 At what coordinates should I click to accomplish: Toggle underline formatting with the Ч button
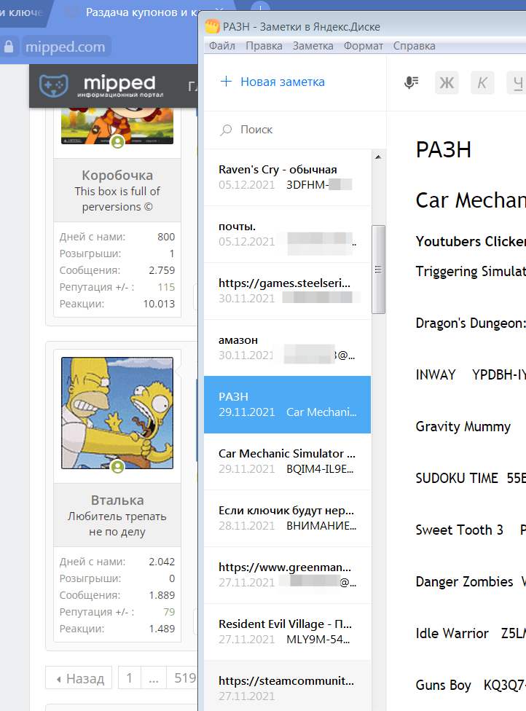[x=517, y=82]
